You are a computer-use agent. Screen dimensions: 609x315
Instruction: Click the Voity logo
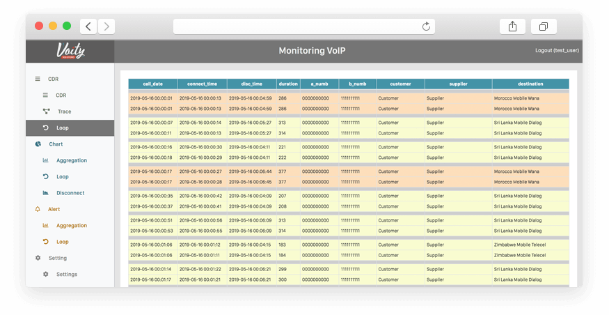pos(70,51)
